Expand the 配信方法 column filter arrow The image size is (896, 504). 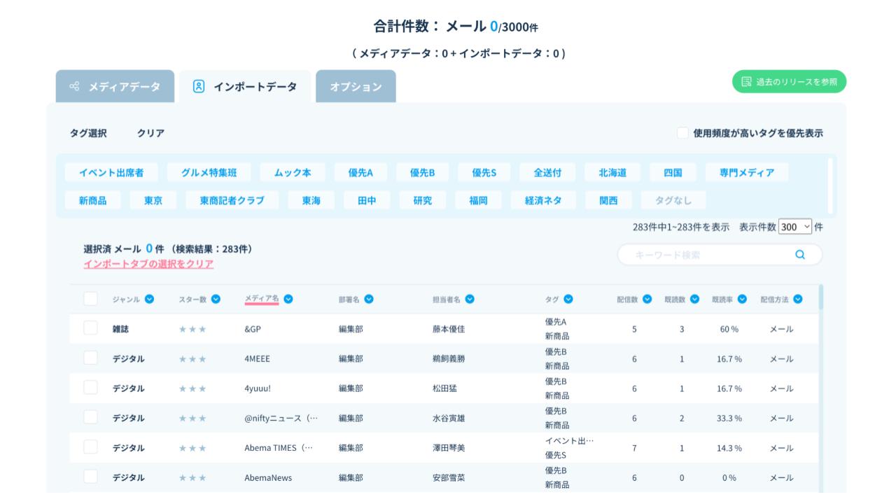[798, 299]
